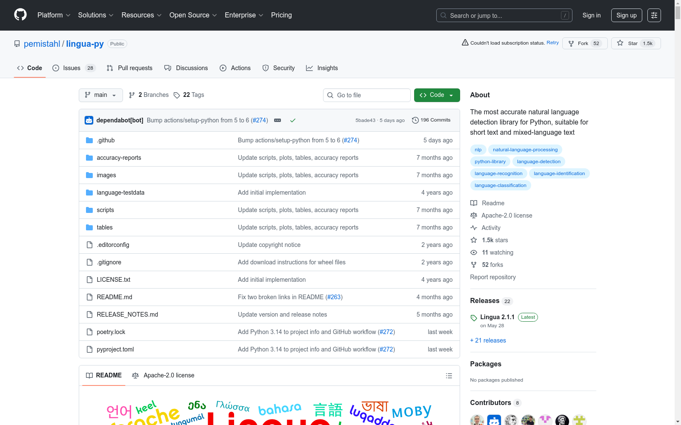Screen dimensions: 681x425
Task: Click the pyproject.toml file icon
Action: coord(89,349)
